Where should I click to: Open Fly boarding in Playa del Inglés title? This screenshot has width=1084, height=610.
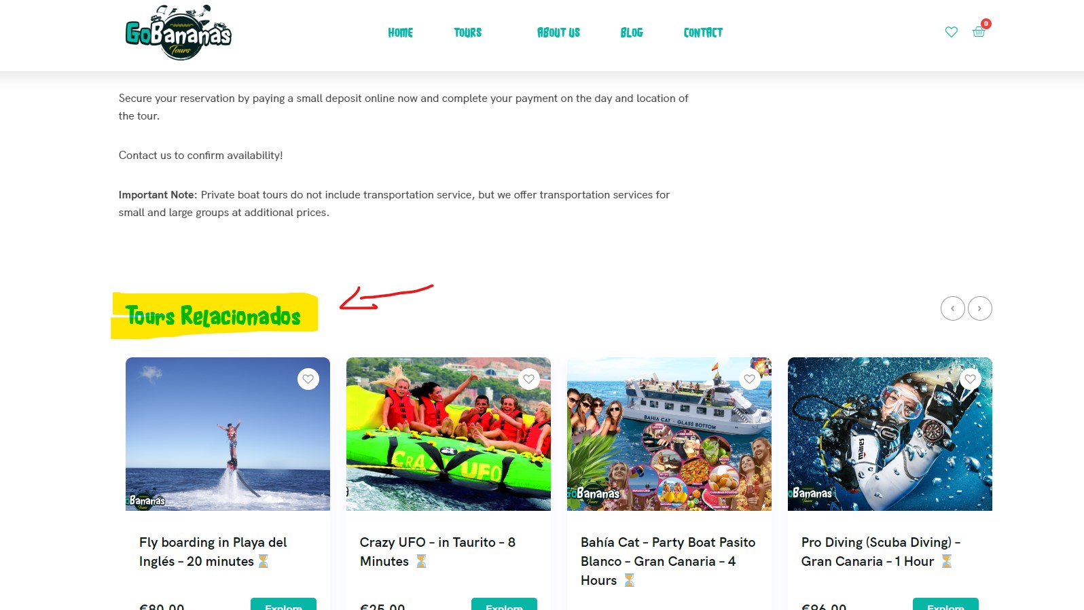(213, 552)
